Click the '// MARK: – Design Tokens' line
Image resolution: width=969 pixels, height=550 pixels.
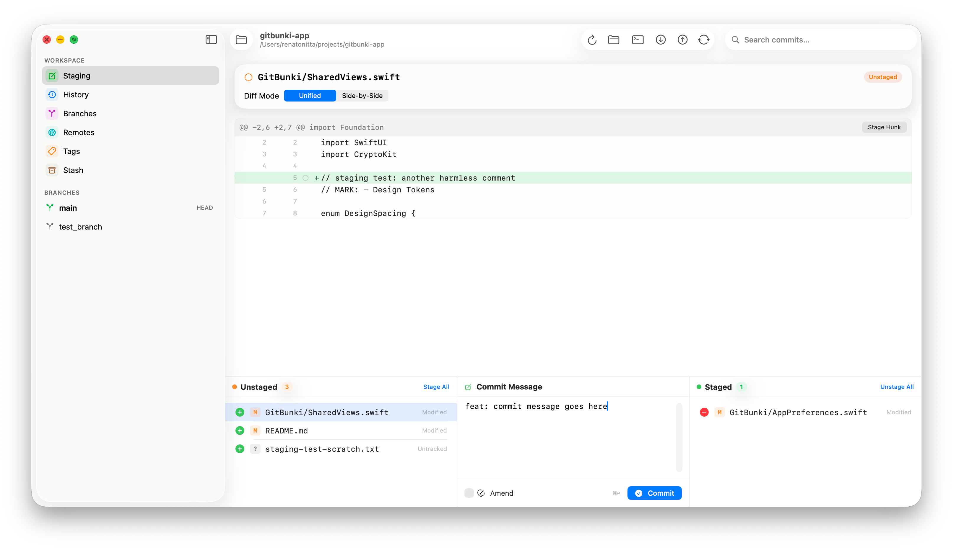(x=573, y=190)
